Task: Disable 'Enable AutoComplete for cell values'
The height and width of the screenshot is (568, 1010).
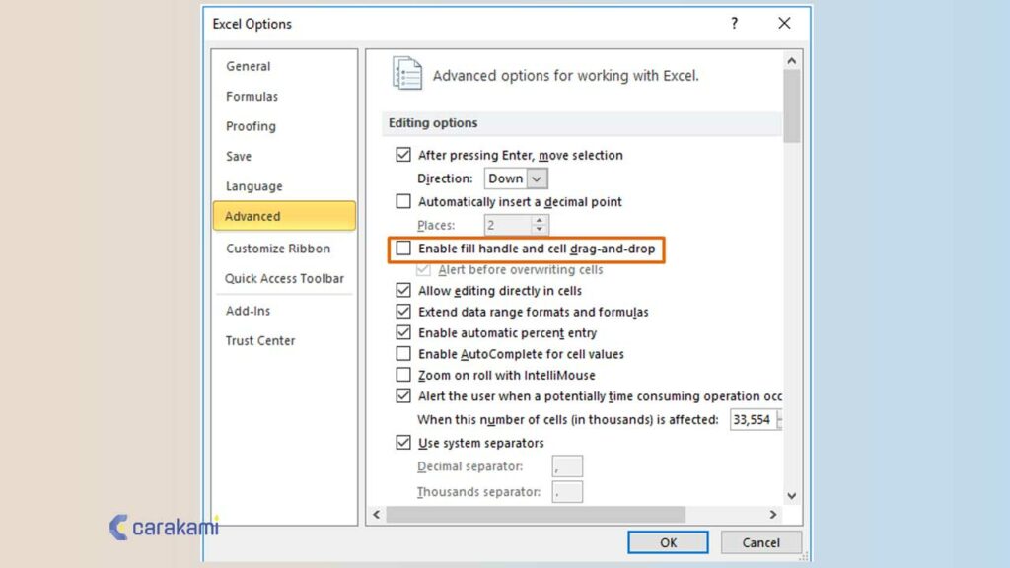Action: click(x=403, y=354)
